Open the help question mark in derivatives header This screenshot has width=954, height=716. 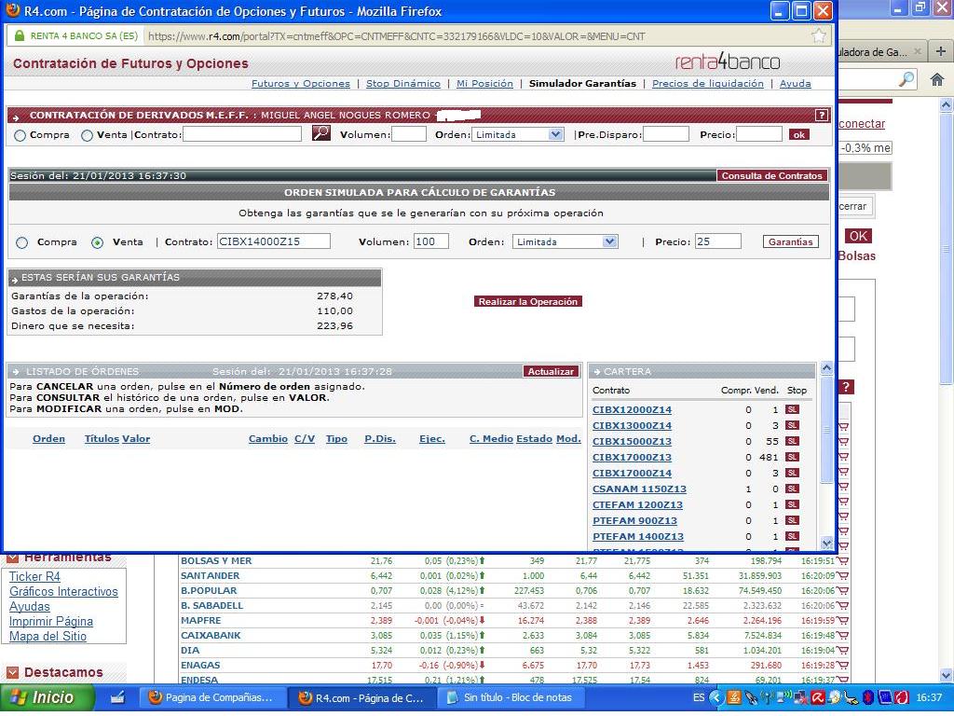(x=822, y=115)
